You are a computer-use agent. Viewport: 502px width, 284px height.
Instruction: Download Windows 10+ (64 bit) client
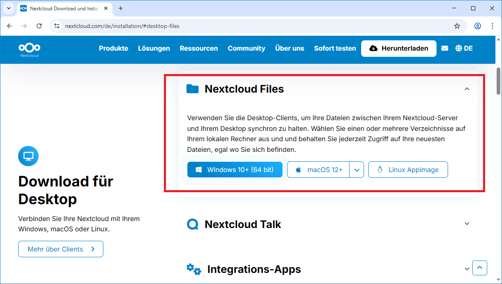(235, 170)
